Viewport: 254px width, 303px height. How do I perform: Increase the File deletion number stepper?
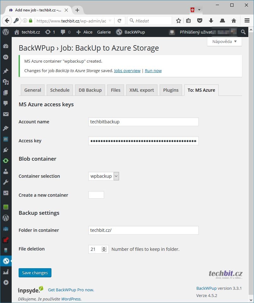[x=104, y=248]
